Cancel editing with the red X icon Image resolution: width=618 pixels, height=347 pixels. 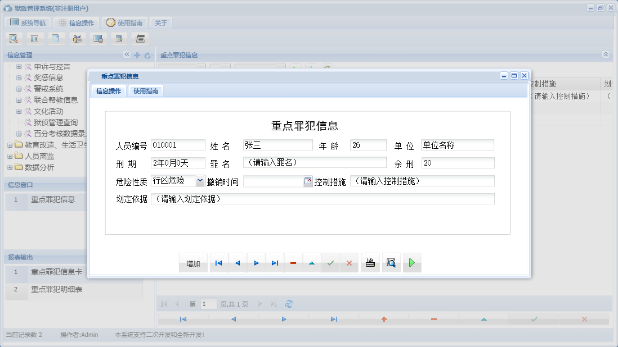[x=350, y=262]
